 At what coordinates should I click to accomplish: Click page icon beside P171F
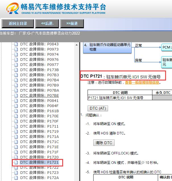click(x=16, y=152)
